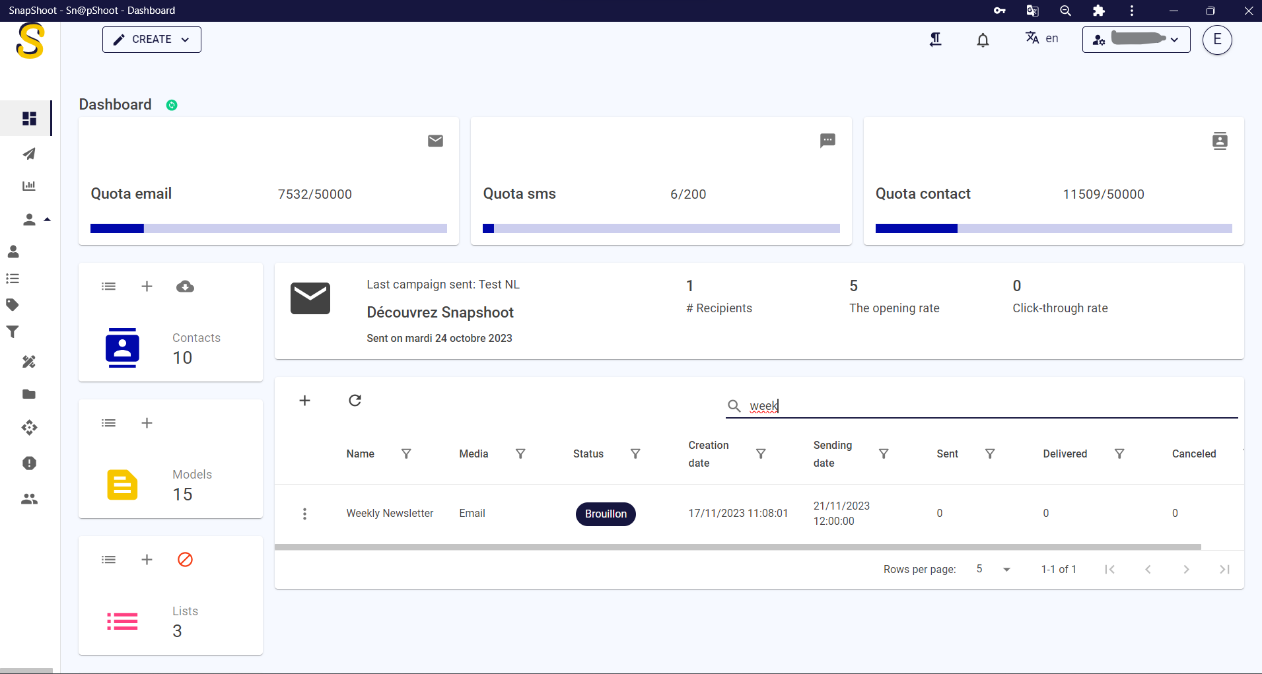Select the Tags sidebar icon

13,304
